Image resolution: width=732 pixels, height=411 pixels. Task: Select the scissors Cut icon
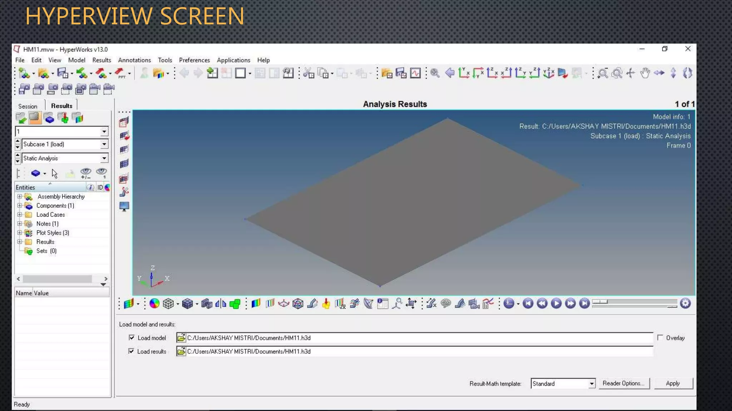click(x=308, y=73)
